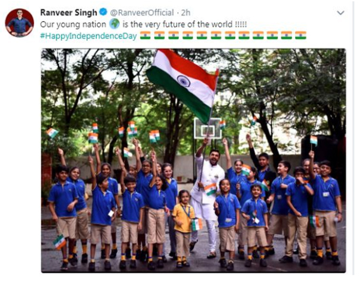The width and height of the screenshot is (359, 289).
Task: Click the blue verified checkmark badge
Action: tap(104, 12)
